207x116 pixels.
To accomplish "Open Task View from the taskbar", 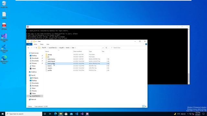I will tap(50, 114).
